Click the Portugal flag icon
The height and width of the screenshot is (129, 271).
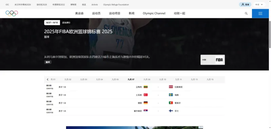pos(171,103)
